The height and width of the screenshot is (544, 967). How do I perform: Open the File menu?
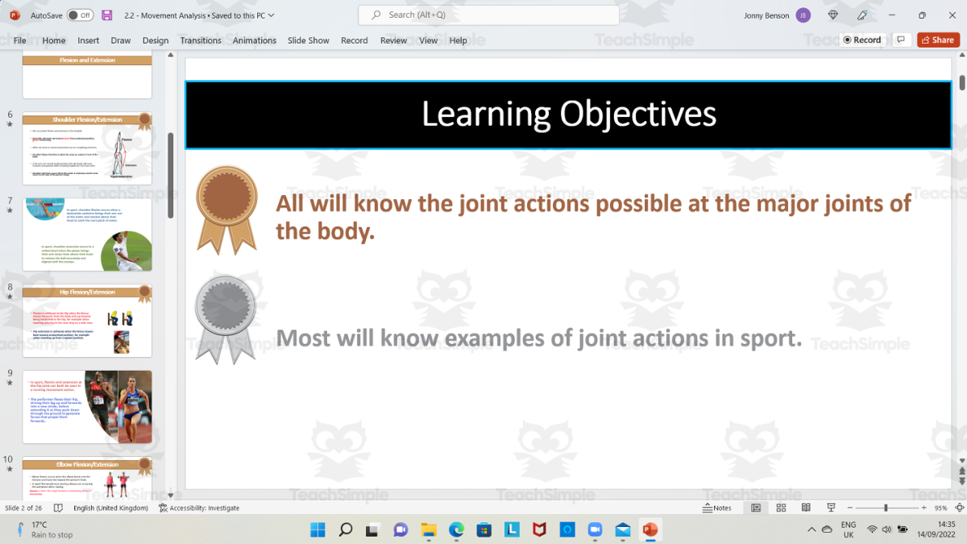(x=20, y=40)
